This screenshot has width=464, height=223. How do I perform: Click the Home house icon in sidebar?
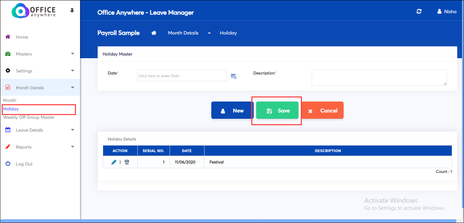click(x=8, y=37)
